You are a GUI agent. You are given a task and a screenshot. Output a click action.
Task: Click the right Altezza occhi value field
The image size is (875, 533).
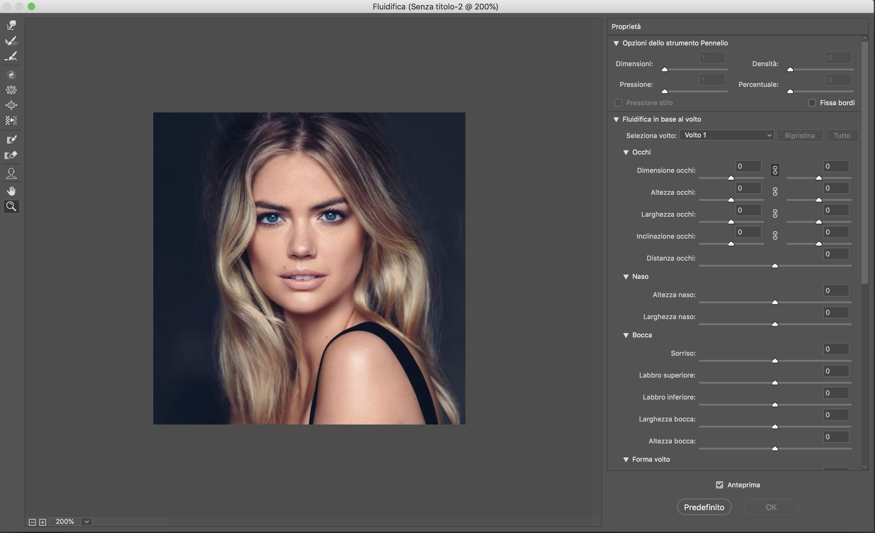pyautogui.click(x=836, y=188)
